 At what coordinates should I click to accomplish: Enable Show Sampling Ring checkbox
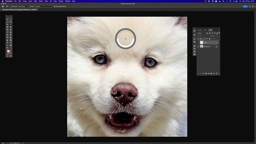pos(54,6)
